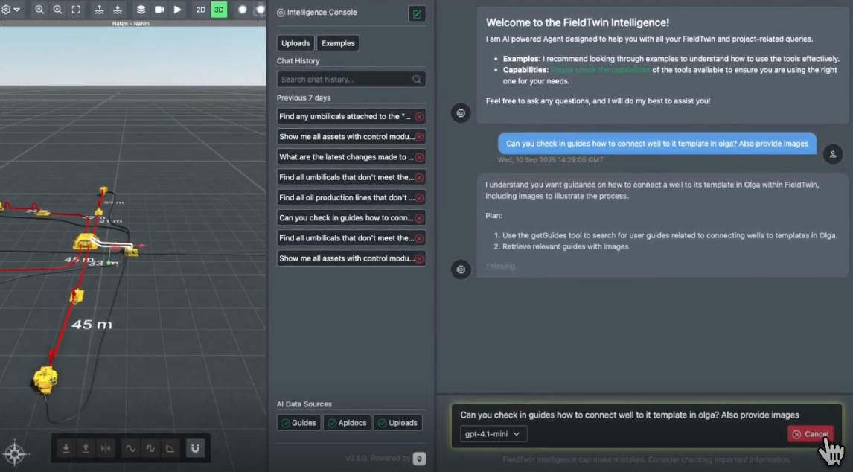This screenshot has height=472, width=853.
Task: Click the up-arrow-from-line icon in bottom toolbar
Action: pos(86,448)
